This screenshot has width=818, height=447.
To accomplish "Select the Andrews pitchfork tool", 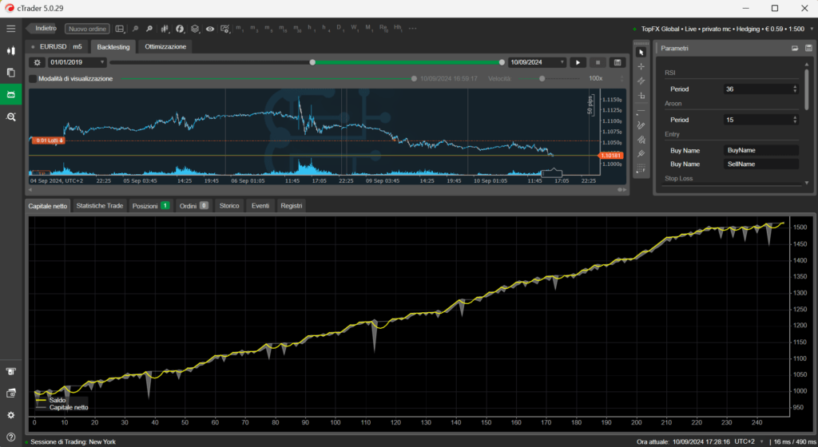I will tap(641, 154).
